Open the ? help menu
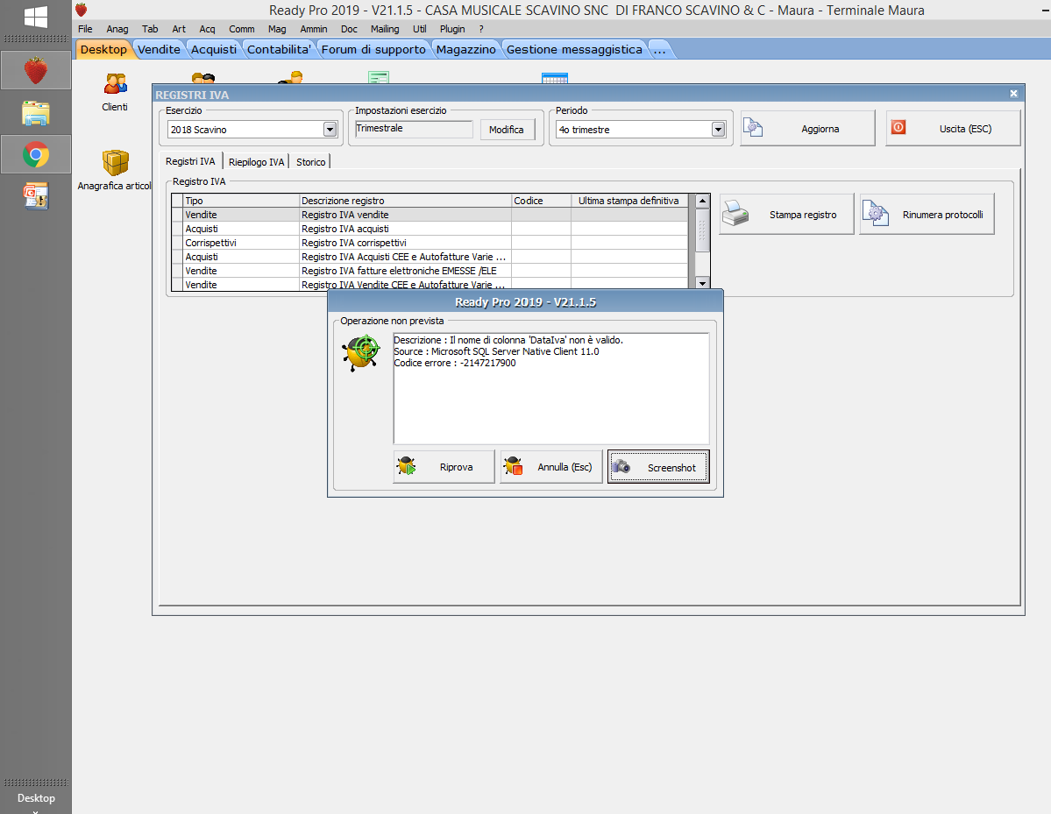Screen dimensions: 1051x814 coord(481,29)
